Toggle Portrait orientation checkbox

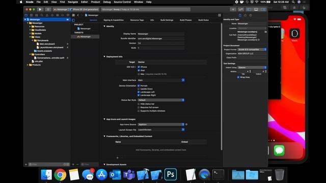click(x=139, y=85)
